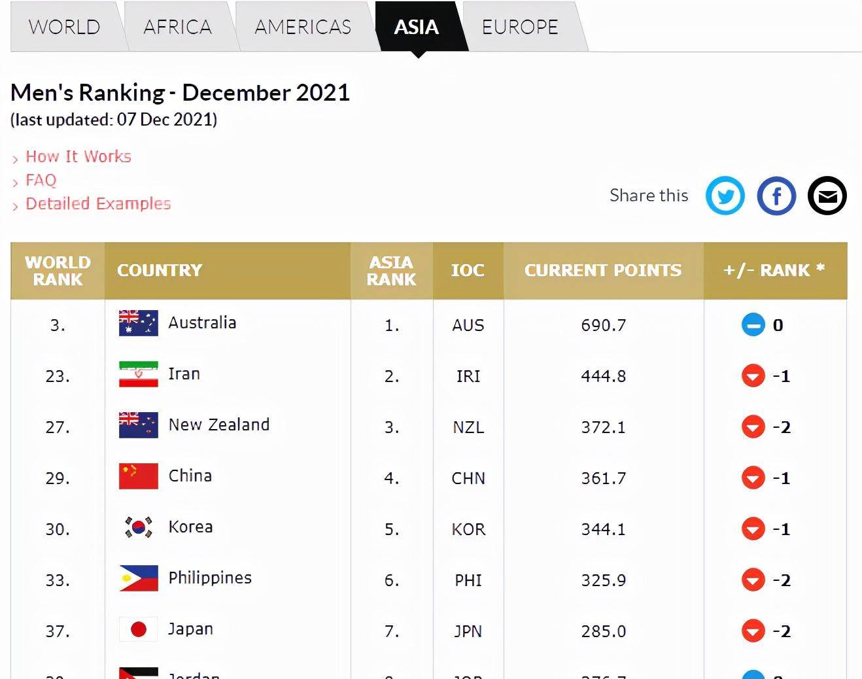This screenshot has width=862, height=679.
Task: Click Korea's red down-rank arrow icon
Action: point(753,529)
